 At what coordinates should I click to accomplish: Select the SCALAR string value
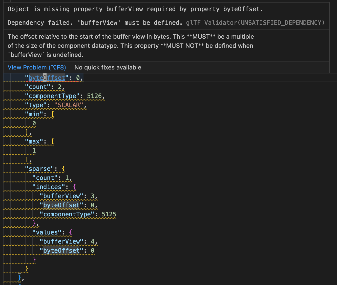click(68, 105)
